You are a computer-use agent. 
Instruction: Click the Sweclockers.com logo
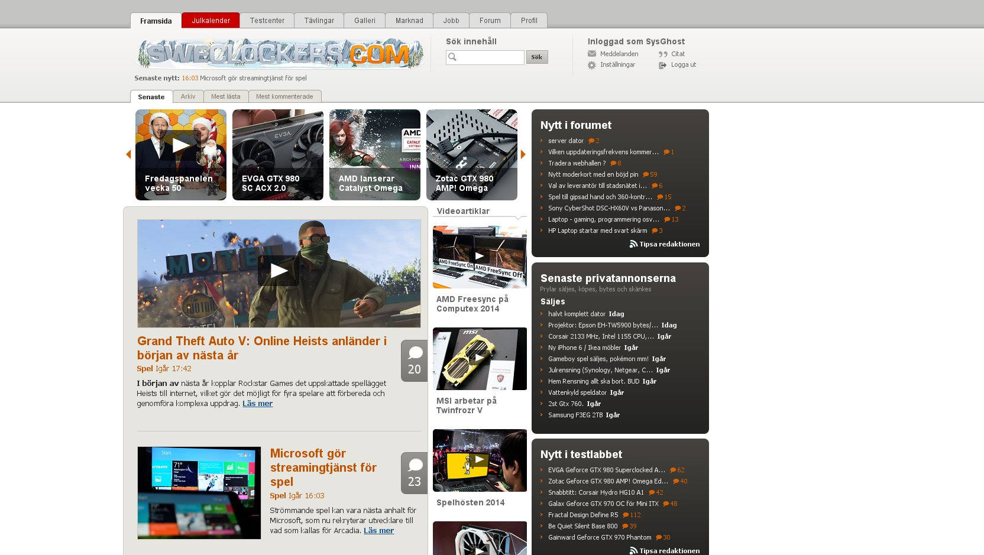coord(280,54)
